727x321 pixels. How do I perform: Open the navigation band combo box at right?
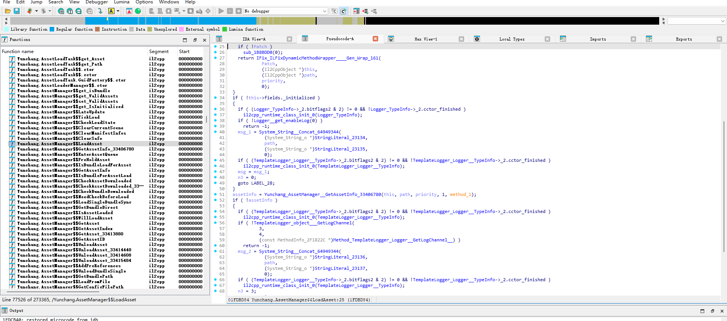696,21
